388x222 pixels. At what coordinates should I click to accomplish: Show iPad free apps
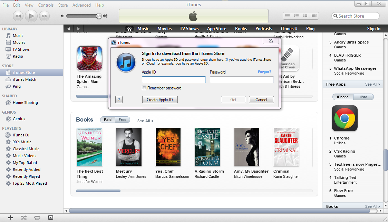click(363, 97)
